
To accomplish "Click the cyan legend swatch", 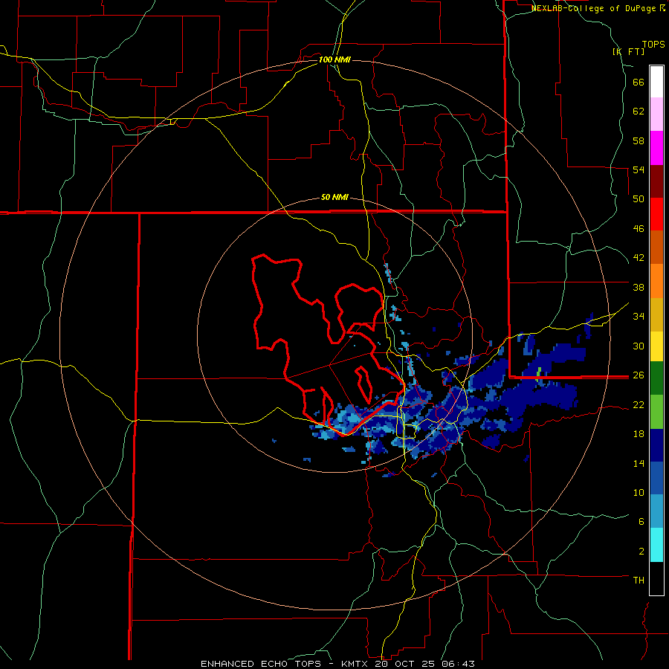I will pyautogui.click(x=656, y=545).
